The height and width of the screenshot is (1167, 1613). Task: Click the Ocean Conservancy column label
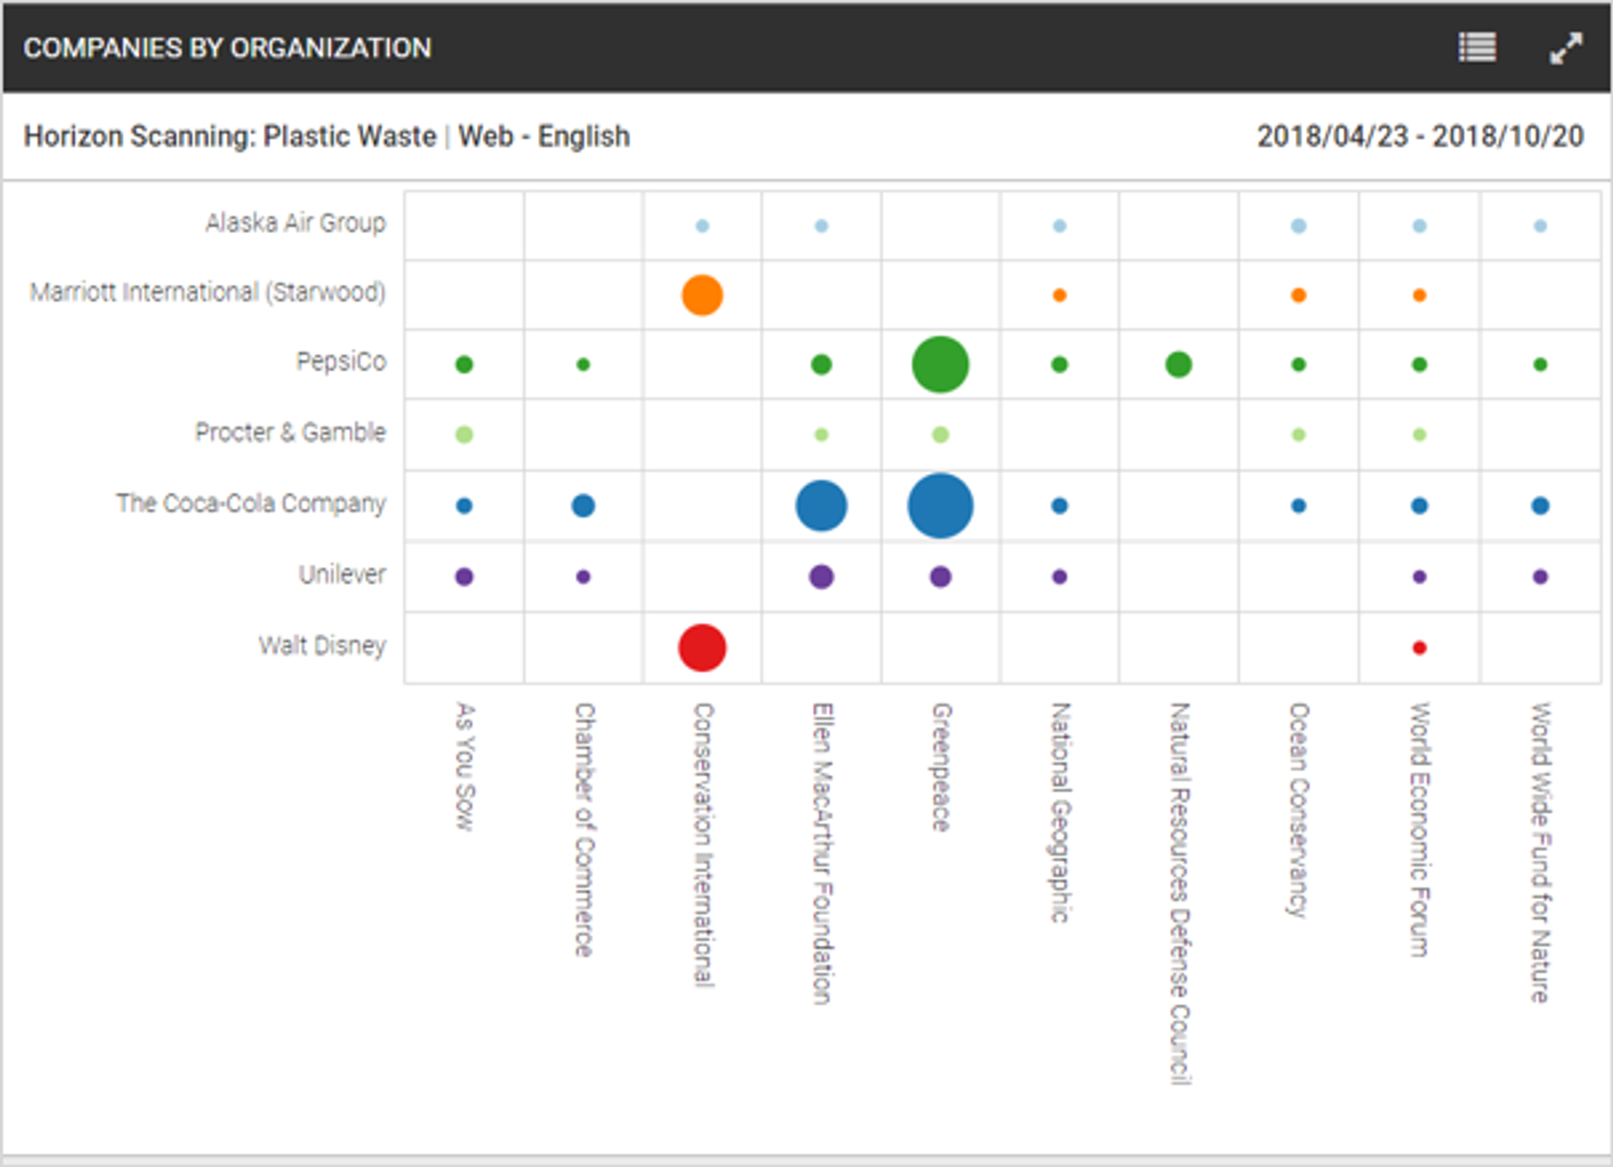click(1300, 810)
